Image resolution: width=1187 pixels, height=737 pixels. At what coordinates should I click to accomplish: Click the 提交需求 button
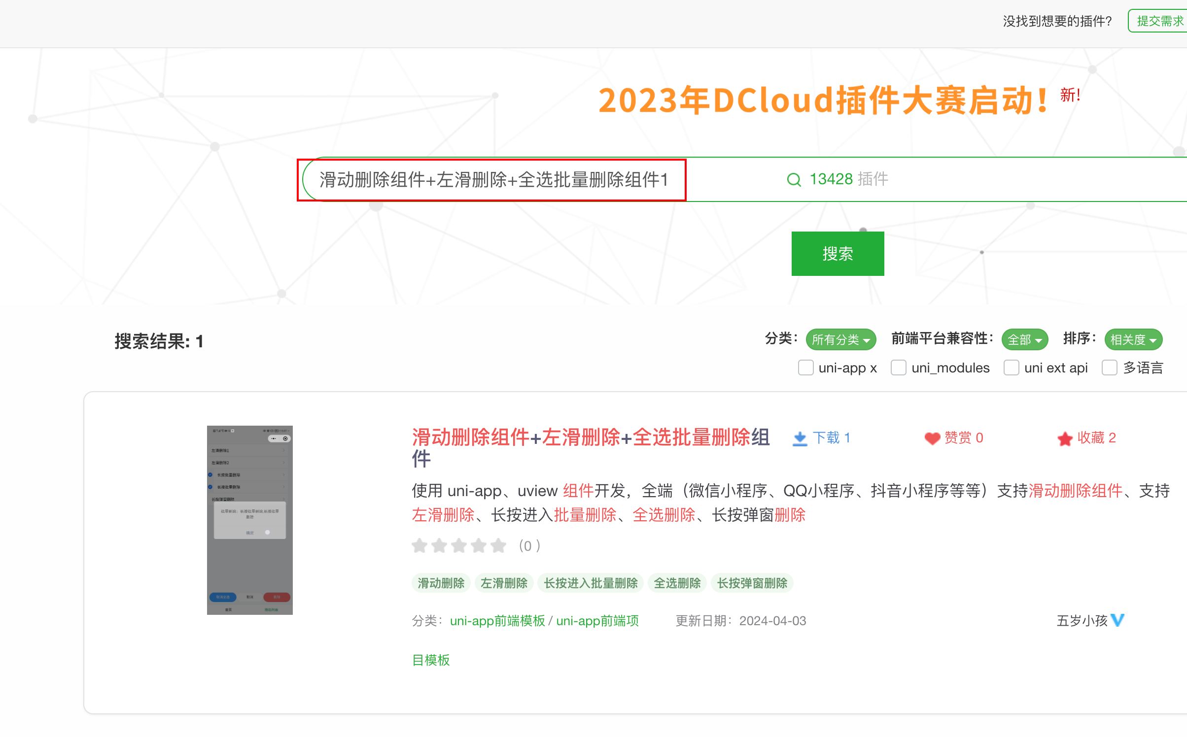(1159, 21)
